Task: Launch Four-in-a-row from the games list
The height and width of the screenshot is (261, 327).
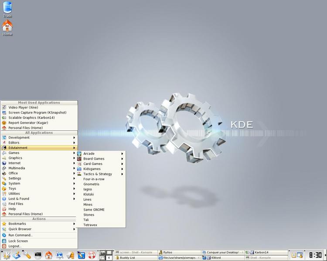Action: [101, 179]
